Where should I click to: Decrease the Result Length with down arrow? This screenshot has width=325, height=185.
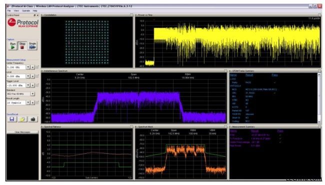[x=28, y=103]
